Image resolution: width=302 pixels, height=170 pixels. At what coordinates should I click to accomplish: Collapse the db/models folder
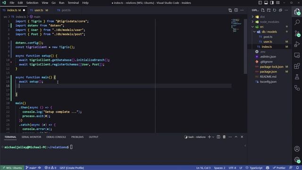pos(254,32)
